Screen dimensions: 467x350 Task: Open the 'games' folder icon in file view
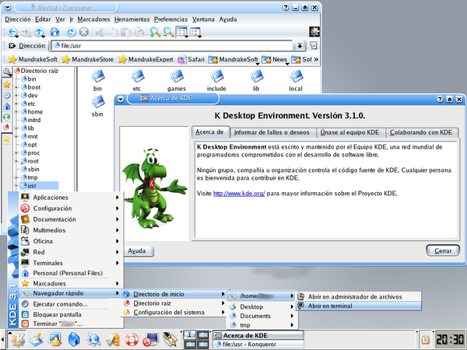point(176,78)
